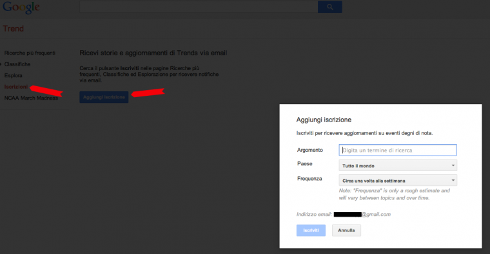
Task: Click the Argomento label
Action: coord(309,150)
